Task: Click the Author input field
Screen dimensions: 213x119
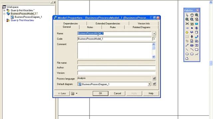Action: click(116, 67)
